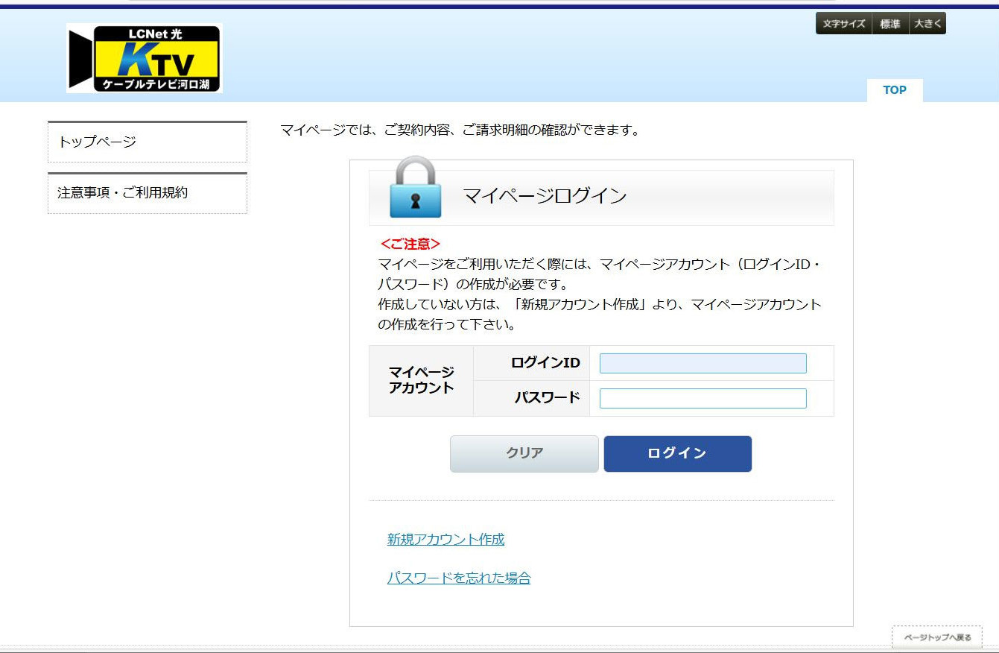Follow the パスワードを忘れた場合 link

(459, 578)
